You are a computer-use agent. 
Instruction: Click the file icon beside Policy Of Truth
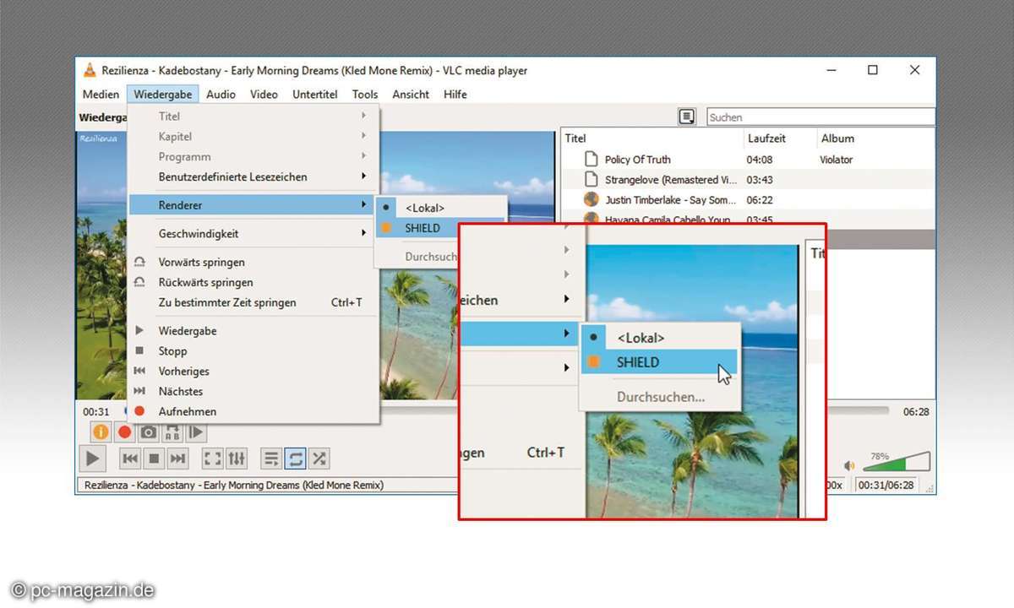click(x=591, y=159)
